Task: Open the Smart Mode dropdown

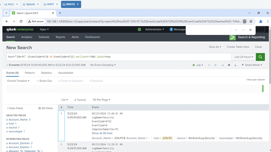Action: (x=252, y=65)
